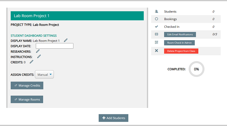Click the Checked In checkmark icon

pyautogui.click(x=156, y=27)
